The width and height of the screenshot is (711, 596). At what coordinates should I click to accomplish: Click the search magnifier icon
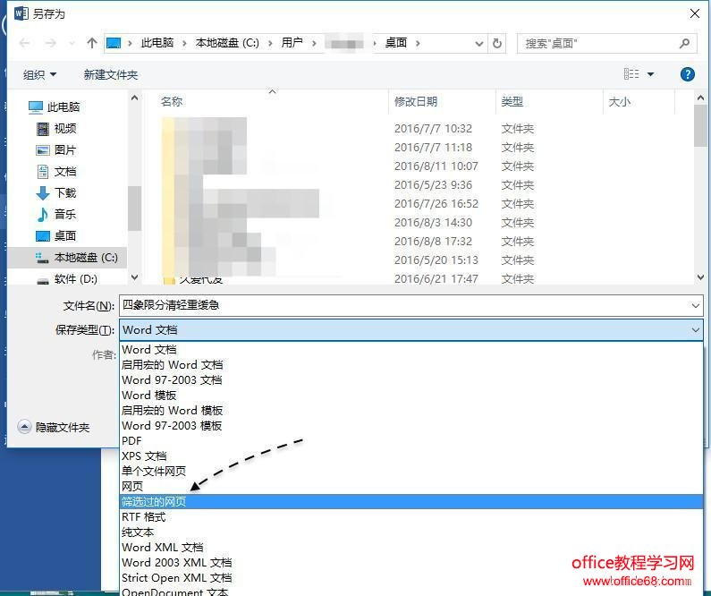tap(684, 44)
